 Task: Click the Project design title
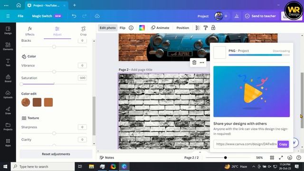(203, 16)
